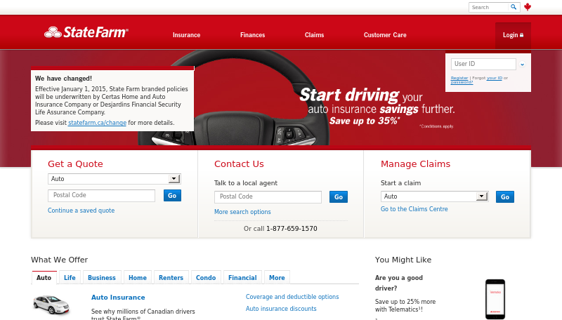
Task: Click Go button under Manage Claims
Action: point(505,197)
